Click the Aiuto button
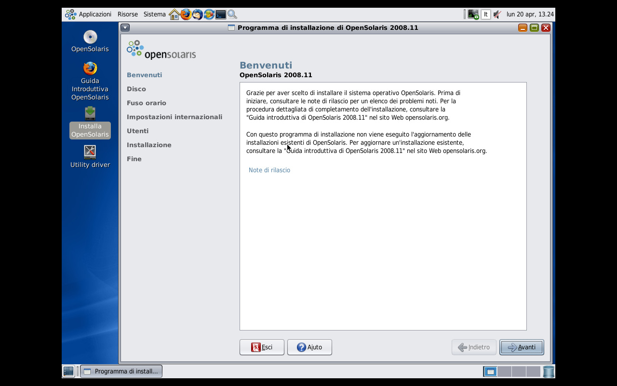Image resolution: width=617 pixels, height=386 pixels. pos(309,347)
